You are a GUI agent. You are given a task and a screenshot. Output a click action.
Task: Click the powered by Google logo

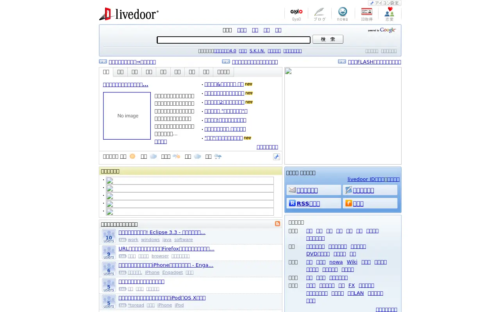click(382, 30)
